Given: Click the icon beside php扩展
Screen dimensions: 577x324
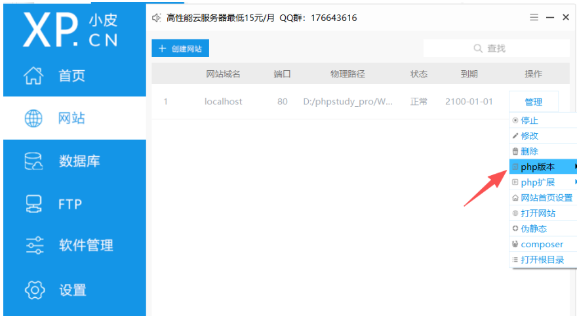Looking at the screenshot, I should tap(515, 182).
